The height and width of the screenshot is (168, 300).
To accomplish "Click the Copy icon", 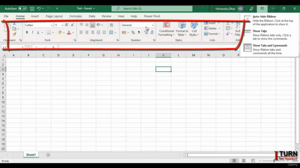I will (x=15, y=29).
